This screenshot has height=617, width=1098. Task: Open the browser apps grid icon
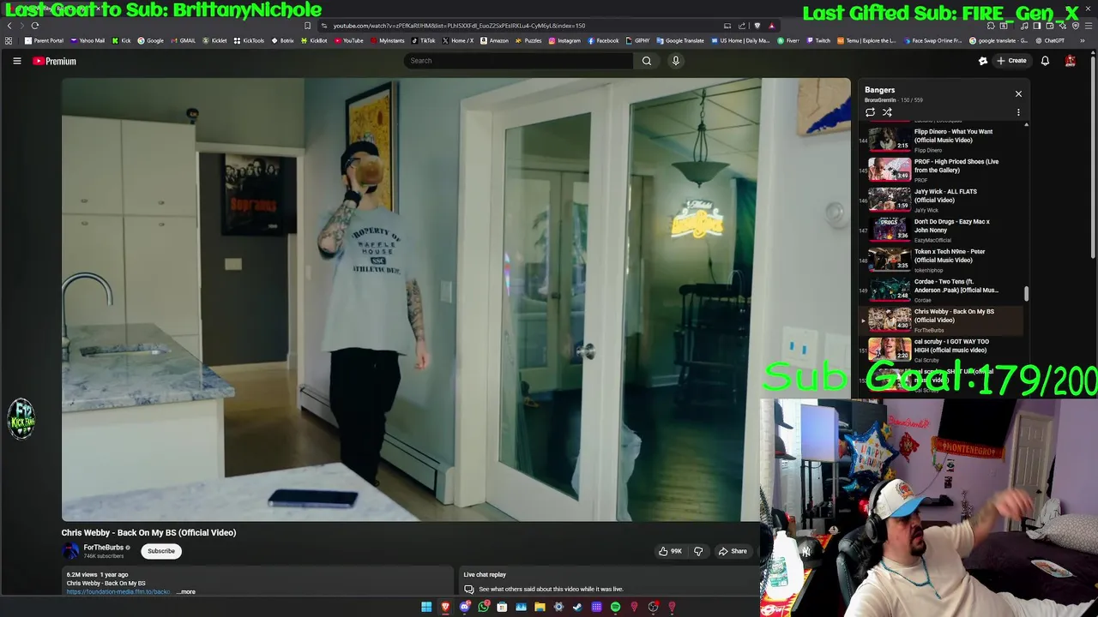(9, 40)
